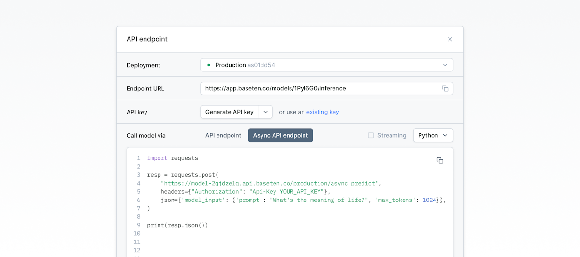The image size is (580, 257).
Task: Switch to the API endpoint tab
Action: tap(223, 135)
